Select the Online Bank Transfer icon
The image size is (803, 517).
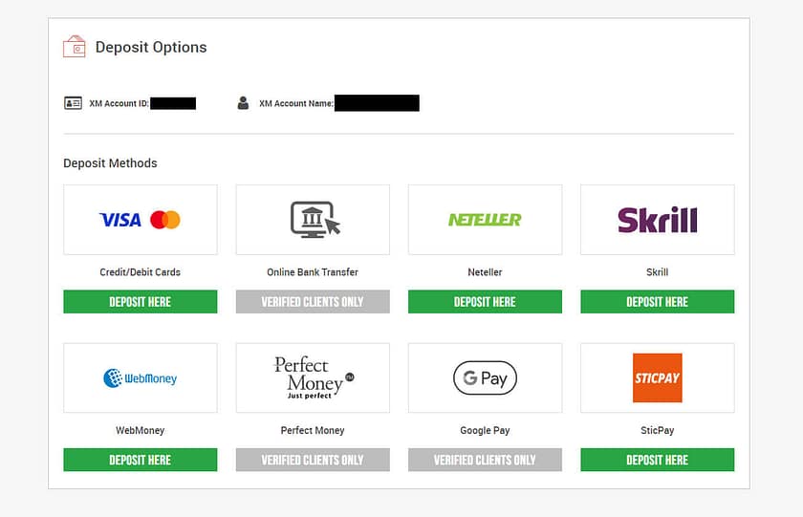[314, 220]
